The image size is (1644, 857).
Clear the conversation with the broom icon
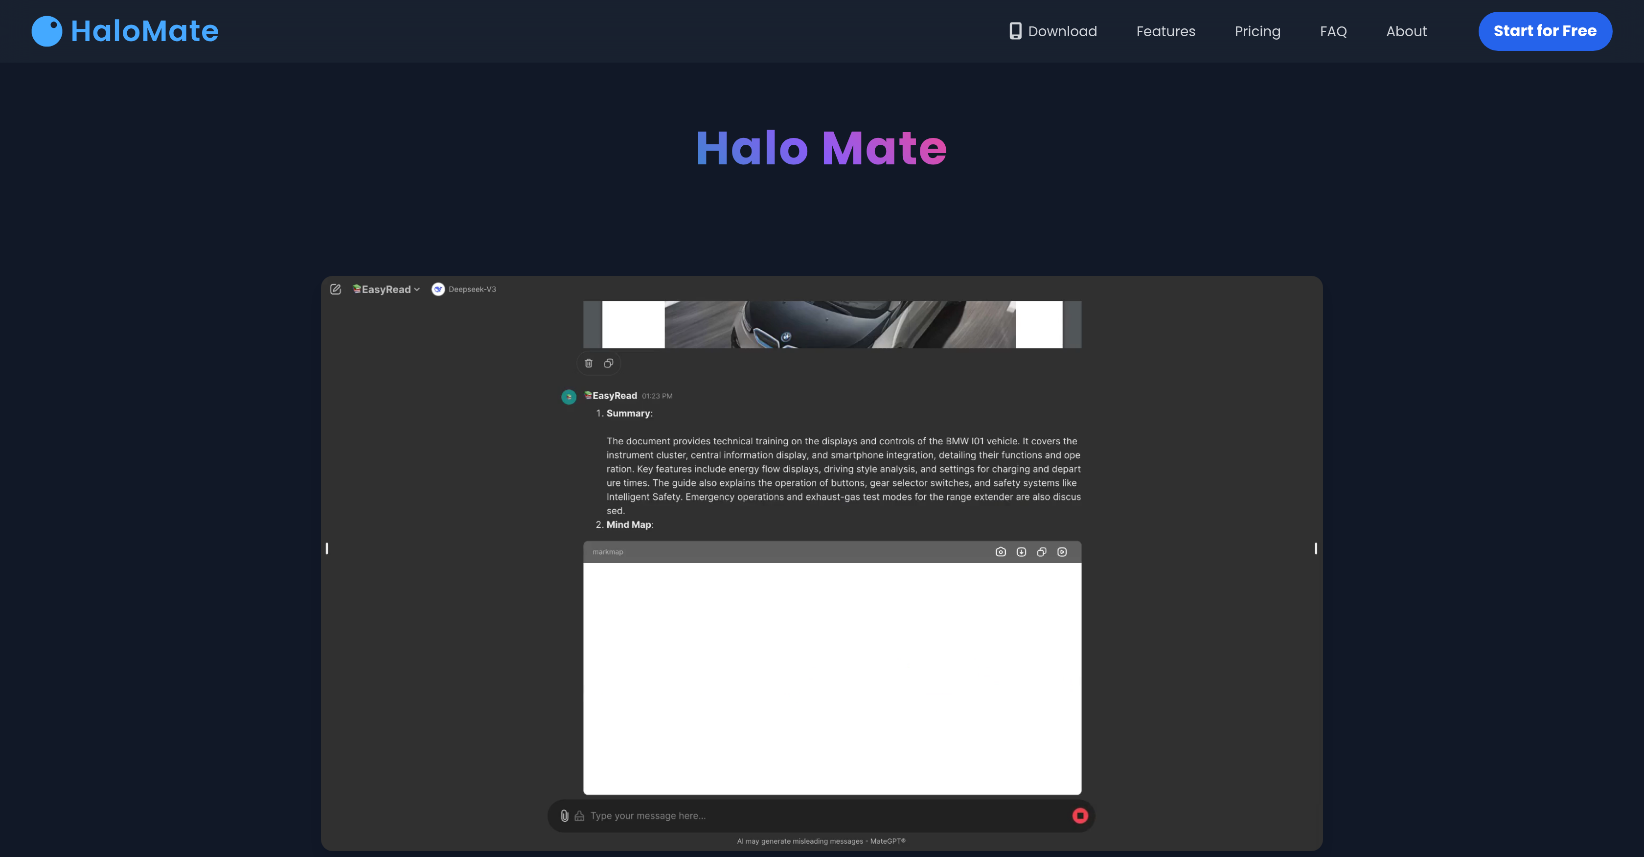point(579,815)
